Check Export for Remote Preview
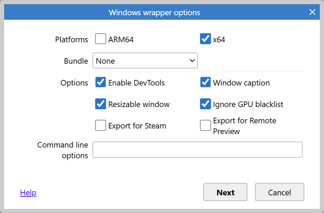 pos(206,125)
